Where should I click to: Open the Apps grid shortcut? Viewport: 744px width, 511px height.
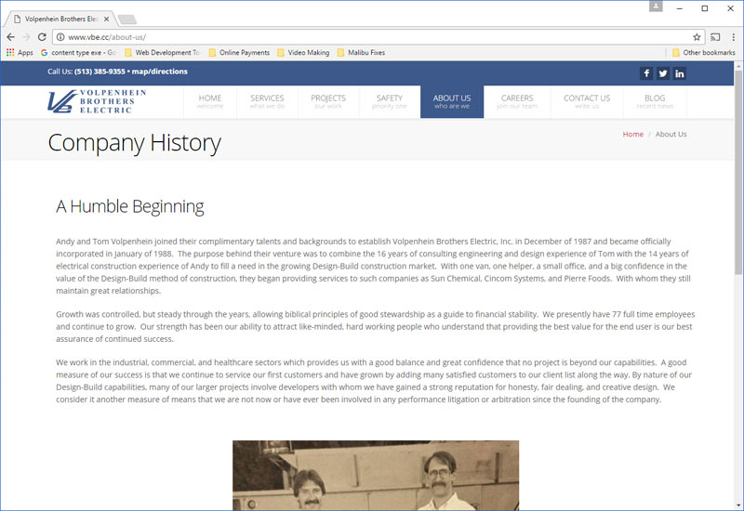point(20,53)
